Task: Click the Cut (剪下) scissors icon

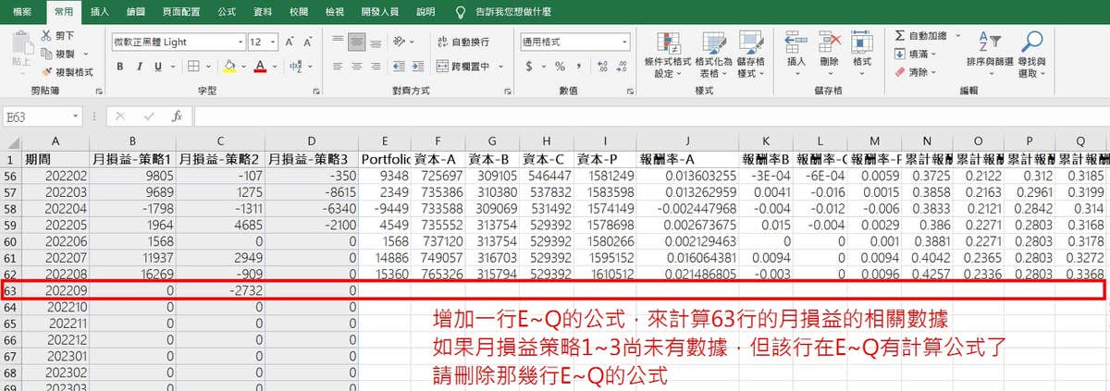Action: click(x=47, y=36)
